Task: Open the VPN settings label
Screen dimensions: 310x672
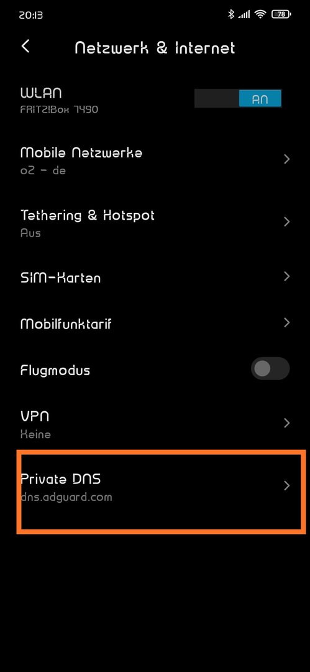Action: point(35,416)
